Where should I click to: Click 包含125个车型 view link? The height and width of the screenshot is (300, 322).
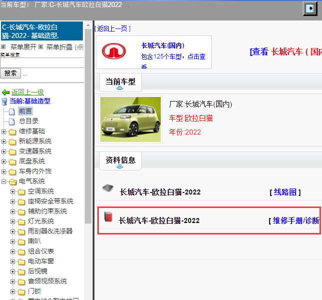click(x=173, y=60)
